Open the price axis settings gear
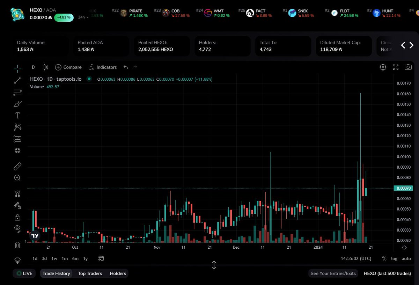 click(404, 247)
